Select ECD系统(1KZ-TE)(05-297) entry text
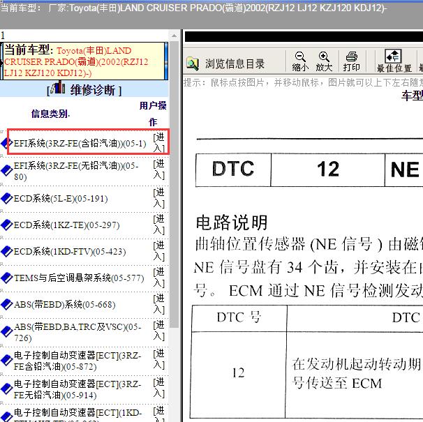 [x=66, y=225]
